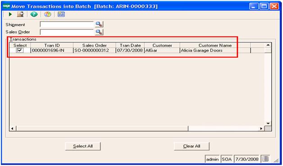Click the Finish and exit toolbar icon
The height and width of the screenshot is (166, 283).
tap(20, 14)
